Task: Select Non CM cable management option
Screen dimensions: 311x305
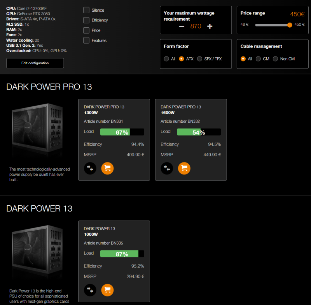Action: (x=275, y=59)
